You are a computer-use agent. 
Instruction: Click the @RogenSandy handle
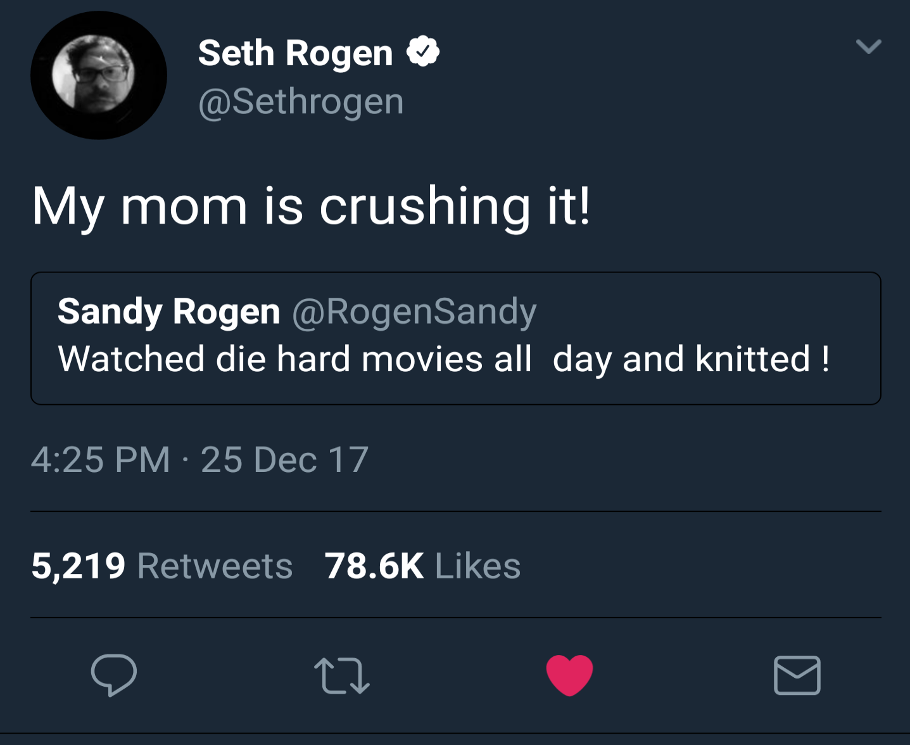coord(414,312)
